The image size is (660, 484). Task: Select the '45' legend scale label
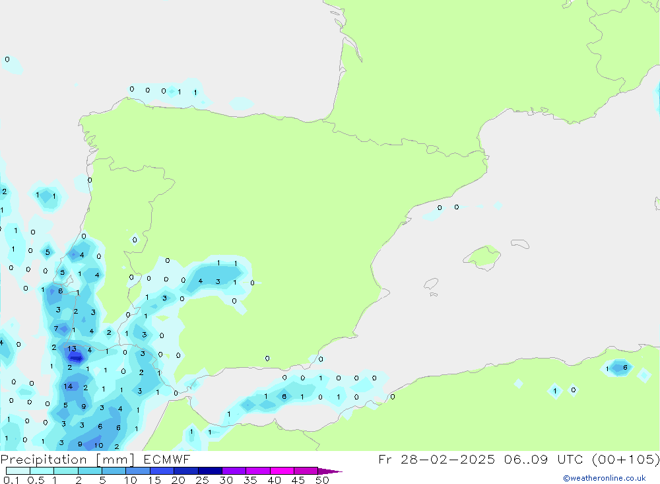(x=298, y=480)
